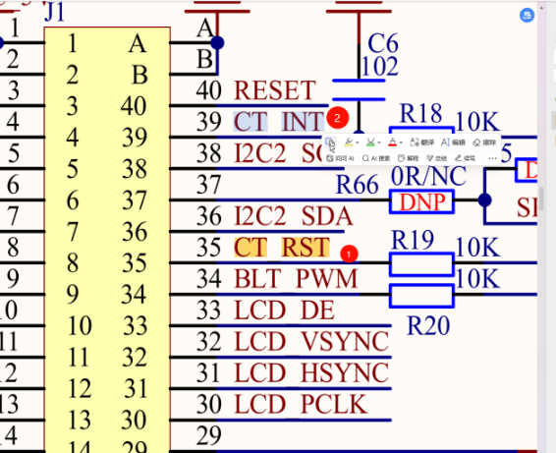This screenshot has width=556, height=453.
Task: Click 擦除 (erase) in the floating toolbar
Action: click(x=484, y=142)
